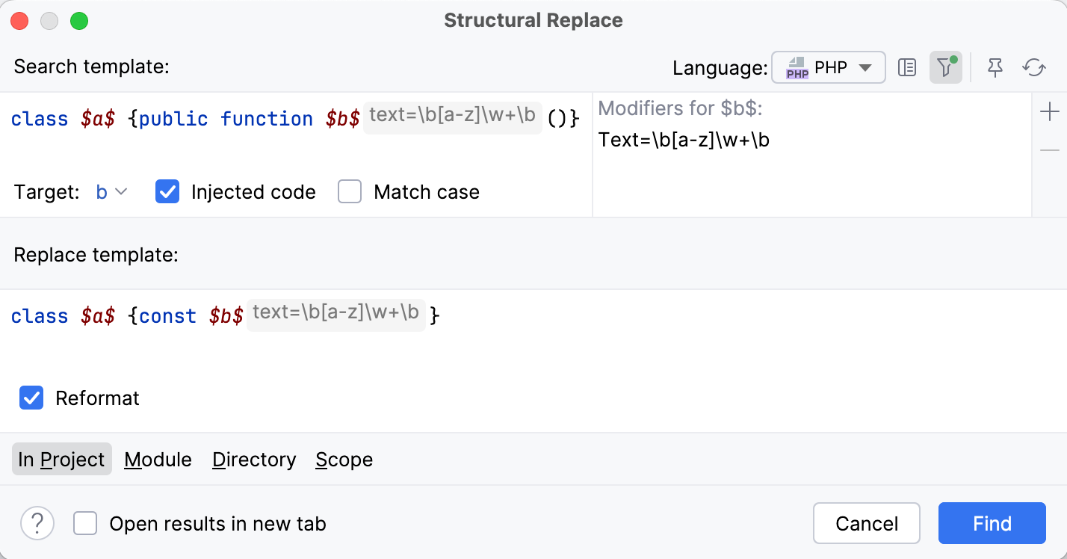
Task: Add a modifier with the plus icon
Action: [1050, 113]
